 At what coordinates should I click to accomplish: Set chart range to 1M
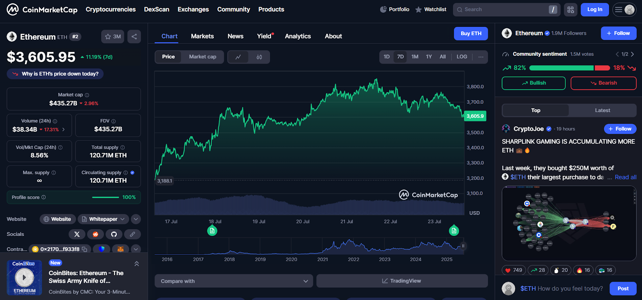click(415, 57)
